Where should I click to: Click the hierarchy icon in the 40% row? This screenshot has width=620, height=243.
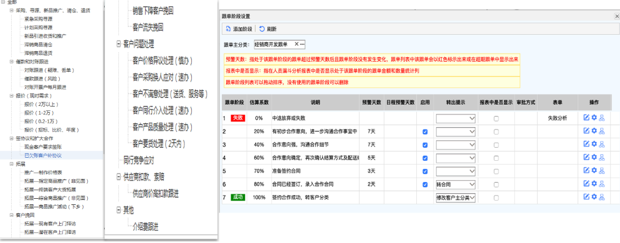tap(602, 144)
